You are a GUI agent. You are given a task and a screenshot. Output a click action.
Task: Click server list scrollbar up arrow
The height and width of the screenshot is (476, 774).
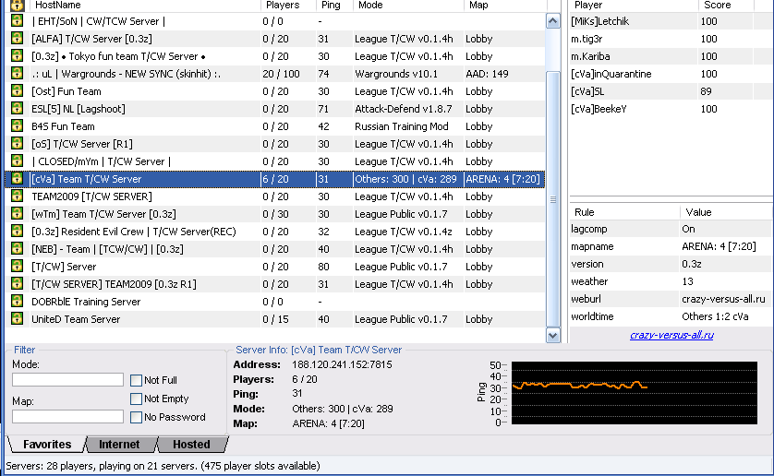pyautogui.click(x=553, y=21)
